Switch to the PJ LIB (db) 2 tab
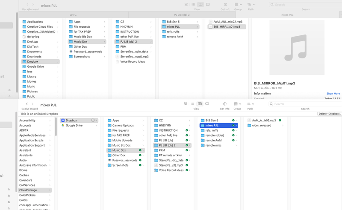Viewport: 342px width, 210px height. click(182, 15)
